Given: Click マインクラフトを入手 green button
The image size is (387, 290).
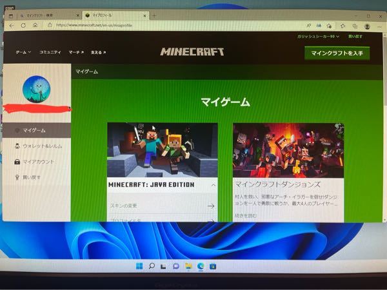Looking at the screenshot, I should click(x=337, y=53).
